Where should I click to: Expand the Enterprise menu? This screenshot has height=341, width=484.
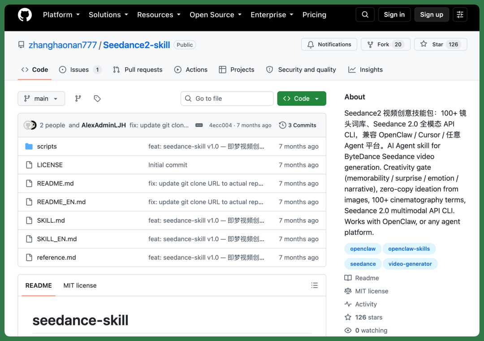[x=272, y=15]
